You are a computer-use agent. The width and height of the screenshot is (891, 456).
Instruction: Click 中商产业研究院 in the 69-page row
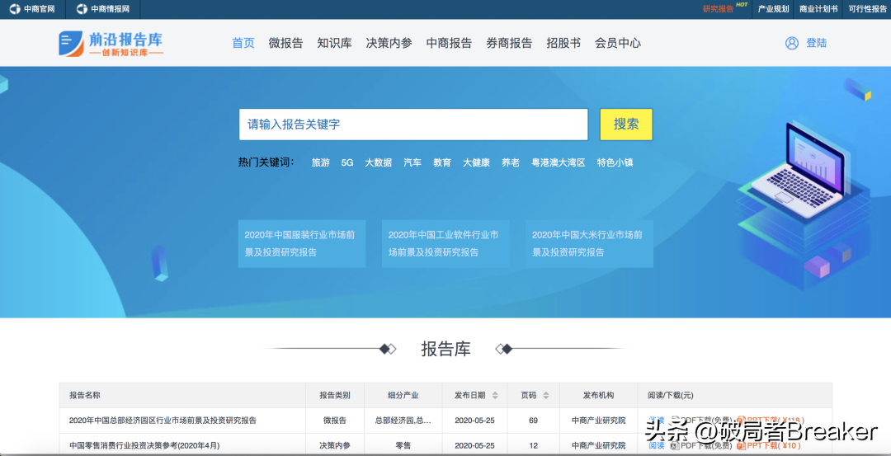coord(598,421)
